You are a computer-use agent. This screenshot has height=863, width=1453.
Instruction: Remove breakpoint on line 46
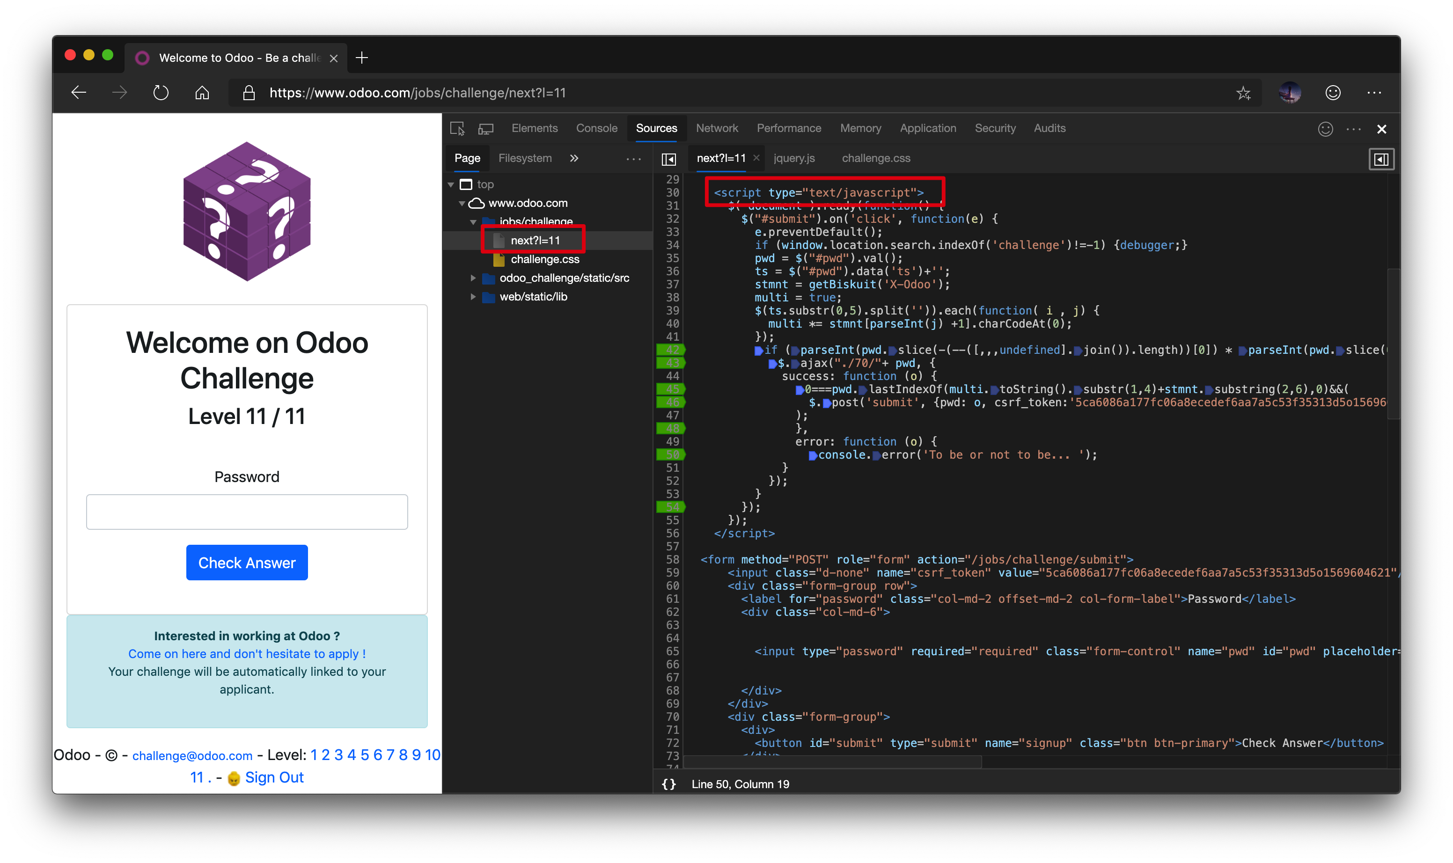coord(671,402)
